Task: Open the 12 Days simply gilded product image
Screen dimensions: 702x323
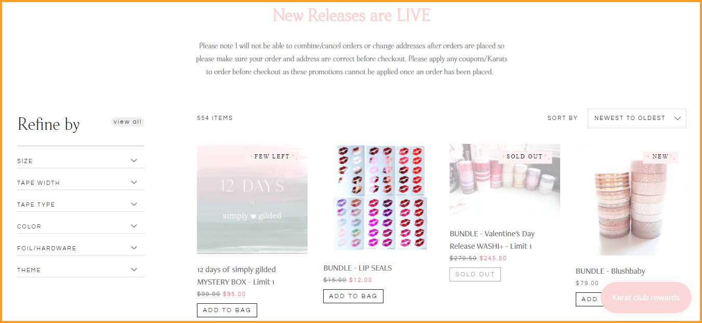Action: [252, 199]
